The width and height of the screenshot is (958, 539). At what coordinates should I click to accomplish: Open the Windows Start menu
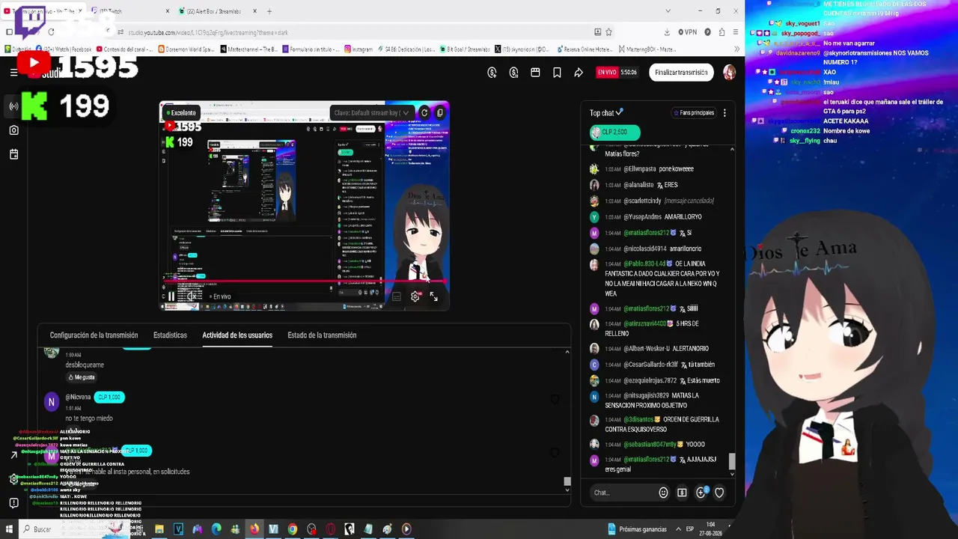[x=9, y=529]
